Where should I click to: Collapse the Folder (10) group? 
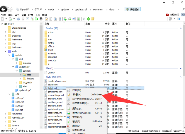(x=181, y=28)
